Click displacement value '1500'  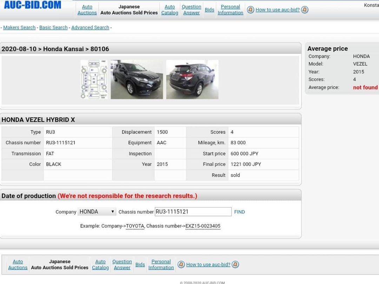click(x=162, y=132)
